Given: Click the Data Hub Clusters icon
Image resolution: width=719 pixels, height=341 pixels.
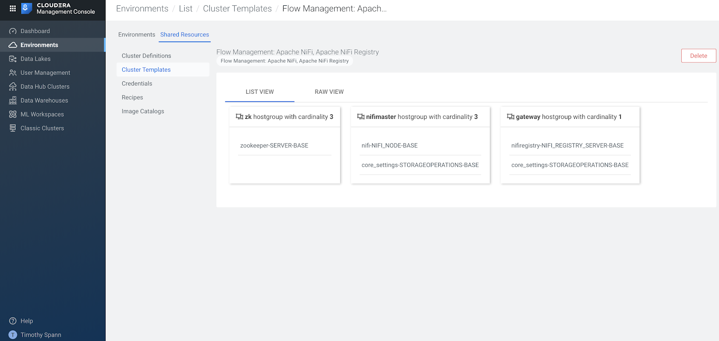Looking at the screenshot, I should click(13, 87).
